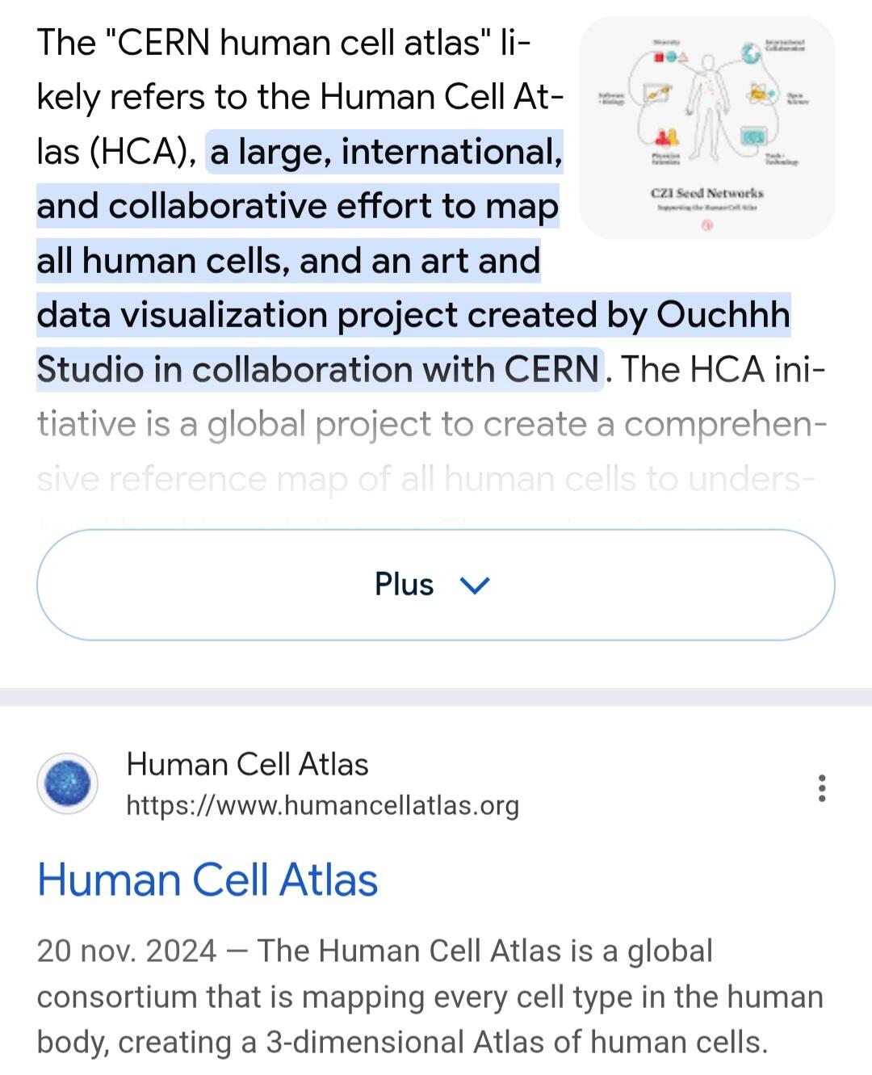Viewport: 872px width, 1075px height.
Task: Click the highlighted text mentioning Ouchhh
Action: (413, 315)
